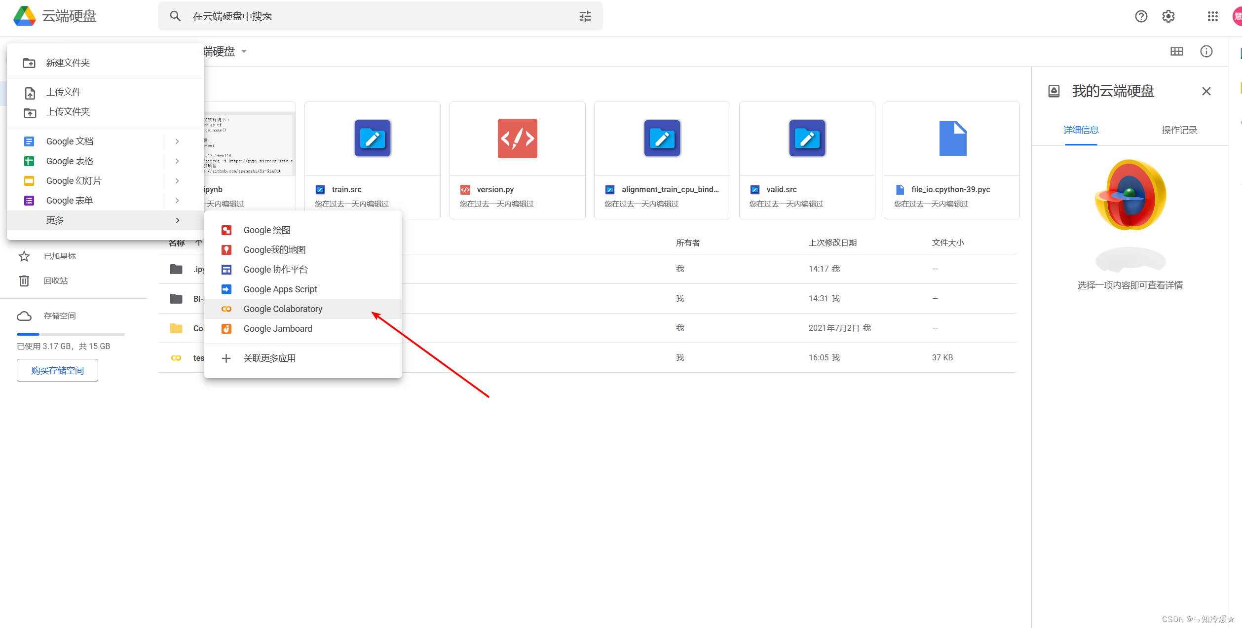Expand the Google 文档 submenu arrow

177,141
